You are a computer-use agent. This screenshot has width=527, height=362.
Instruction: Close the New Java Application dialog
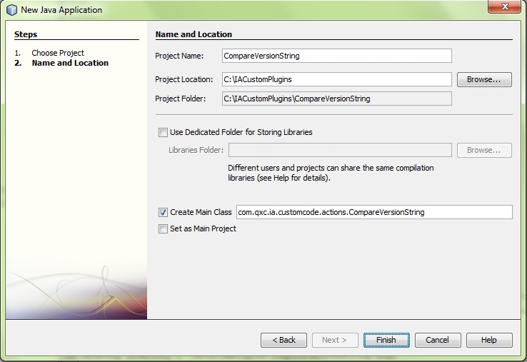coord(504,6)
